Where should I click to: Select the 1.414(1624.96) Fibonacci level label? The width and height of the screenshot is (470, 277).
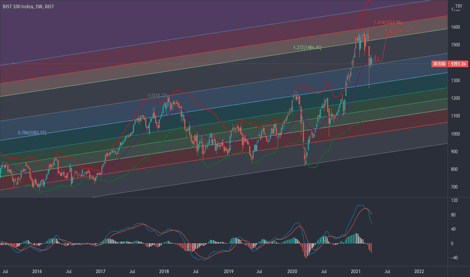(x=388, y=22)
